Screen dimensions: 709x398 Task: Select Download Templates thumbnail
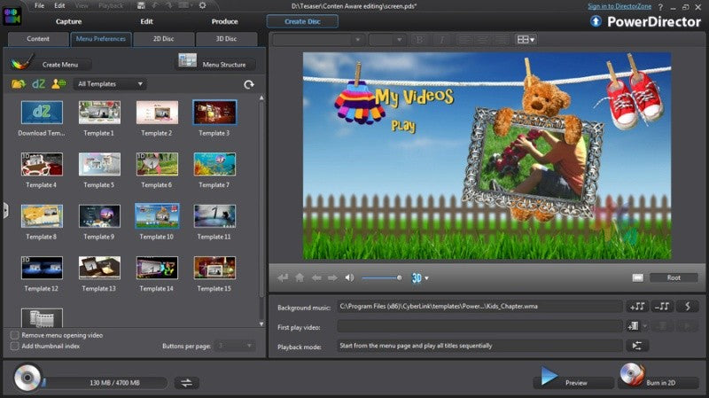42,113
